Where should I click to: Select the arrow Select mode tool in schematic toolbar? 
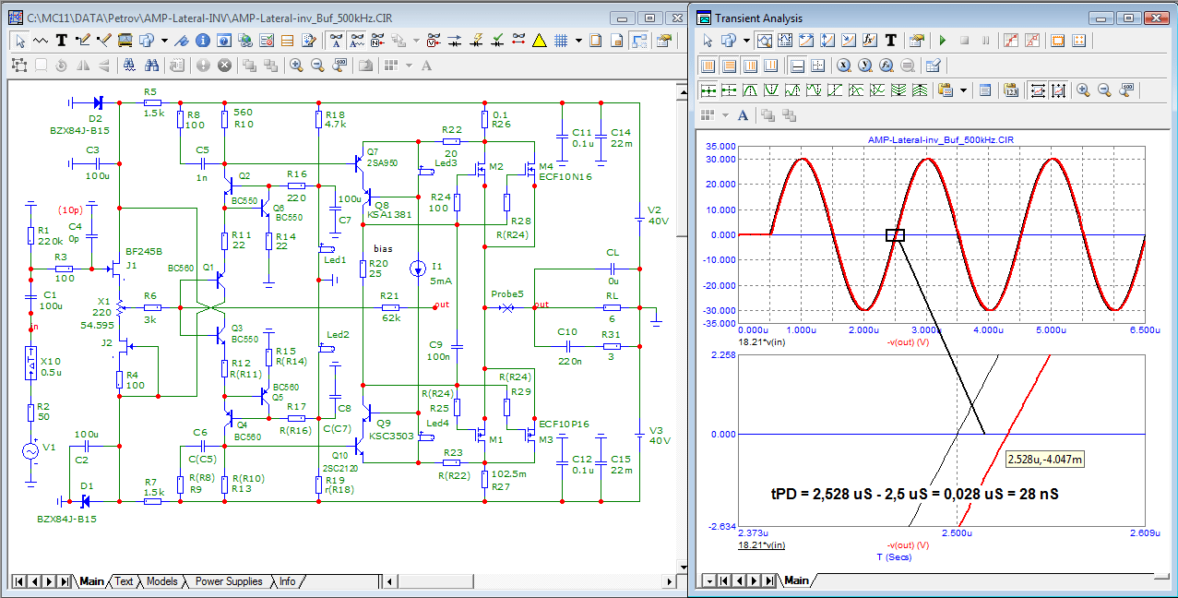[x=19, y=41]
